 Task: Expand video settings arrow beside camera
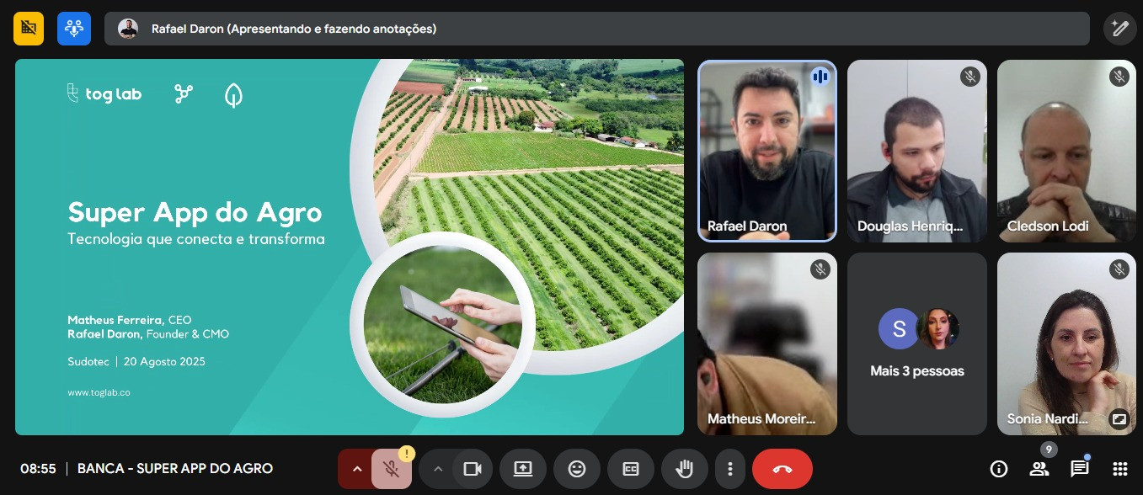[437, 469]
